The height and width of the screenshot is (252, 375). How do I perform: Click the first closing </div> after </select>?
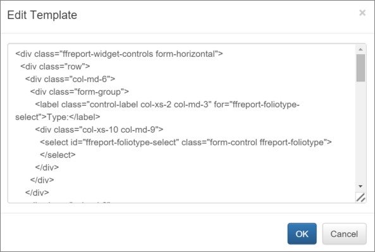(47, 167)
